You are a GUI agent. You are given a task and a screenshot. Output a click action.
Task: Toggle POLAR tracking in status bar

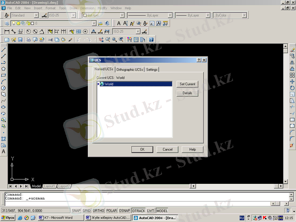[x=112, y=211]
